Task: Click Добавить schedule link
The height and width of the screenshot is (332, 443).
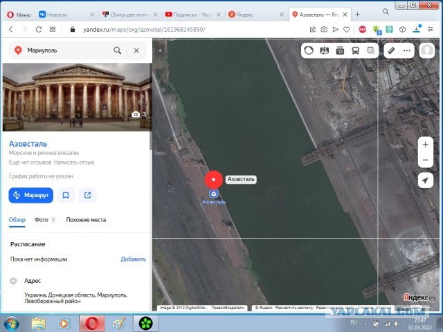Action: [x=134, y=259]
